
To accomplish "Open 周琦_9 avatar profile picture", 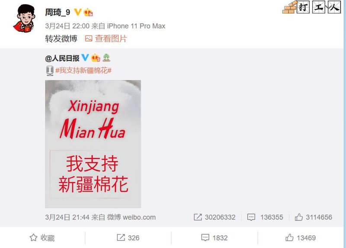I will (x=24, y=19).
